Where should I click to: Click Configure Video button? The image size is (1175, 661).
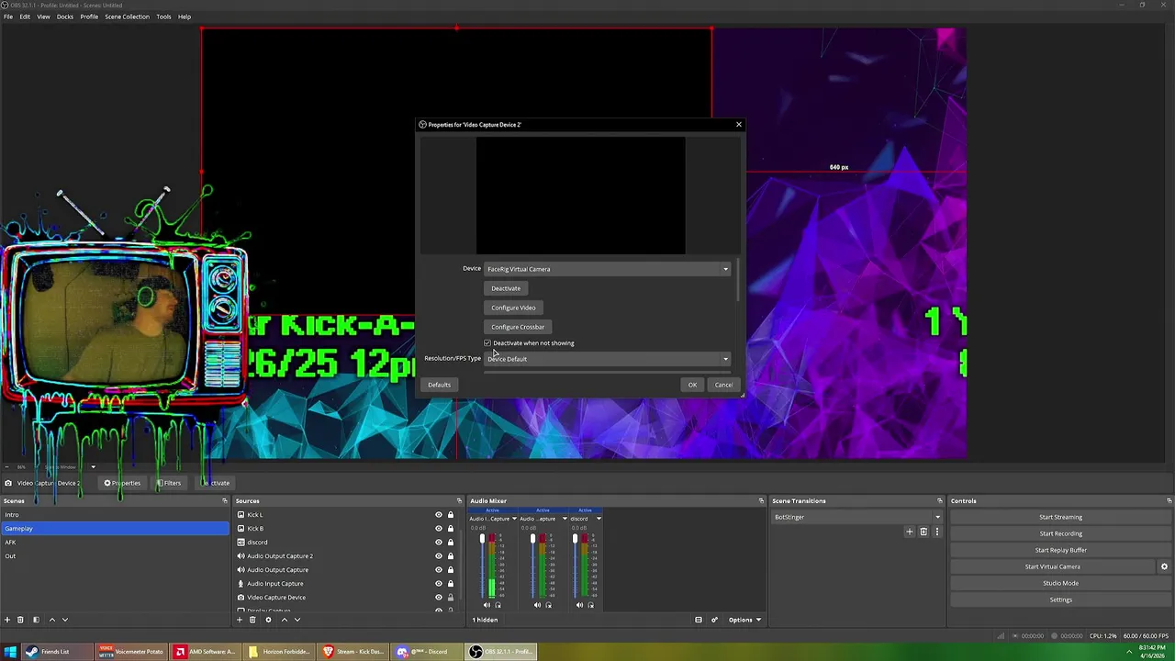tap(513, 308)
